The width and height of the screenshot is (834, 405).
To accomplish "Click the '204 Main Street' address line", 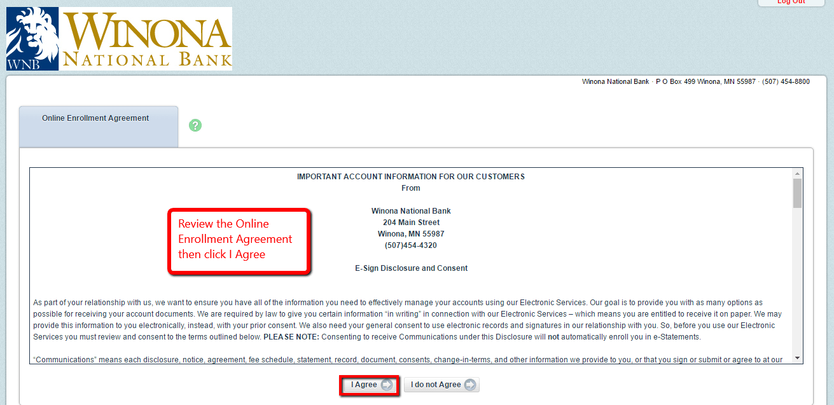I will [x=411, y=223].
